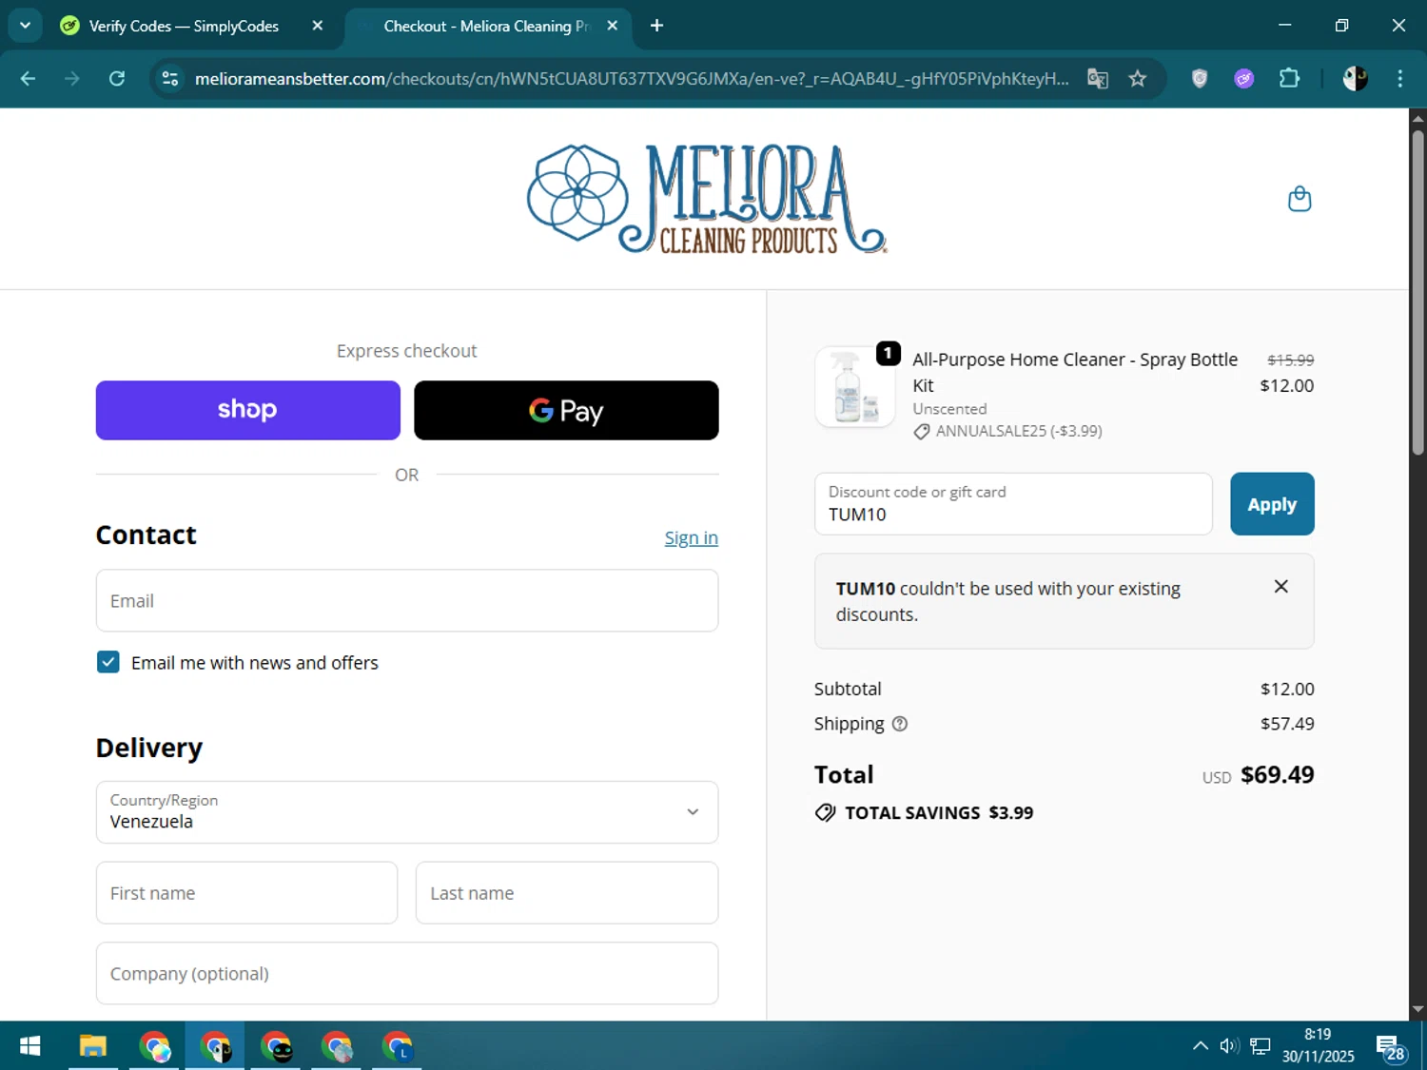Open the shield extension icon
The image size is (1427, 1070).
[1200, 78]
